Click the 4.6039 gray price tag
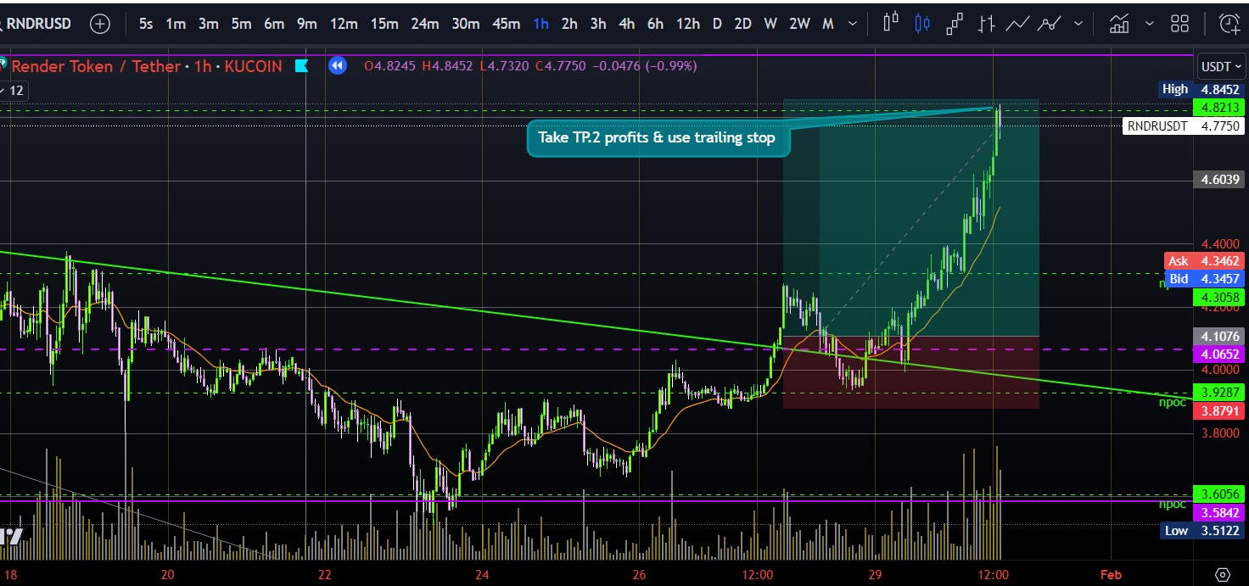1249x586 pixels. coord(1218,179)
